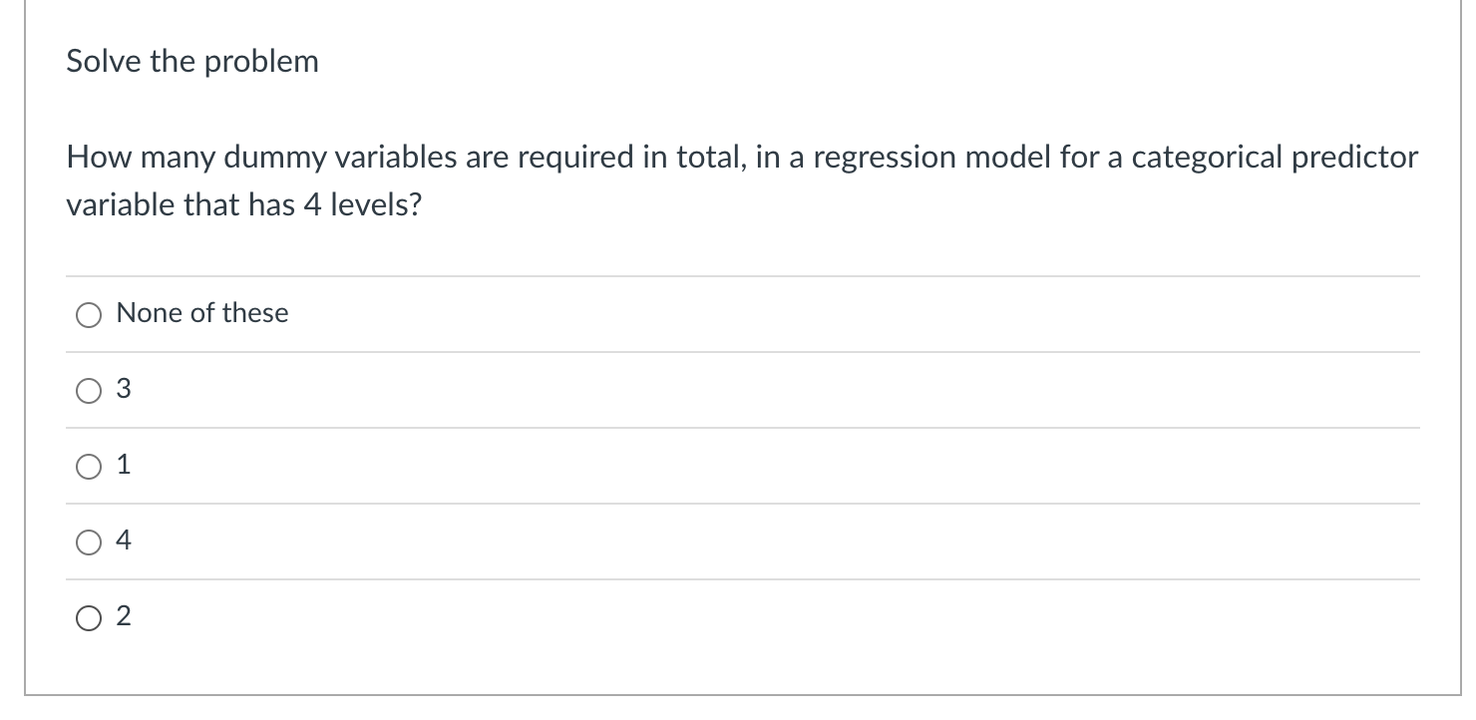Select the radio button for answer 1
1476x720 pixels.
pos(88,466)
